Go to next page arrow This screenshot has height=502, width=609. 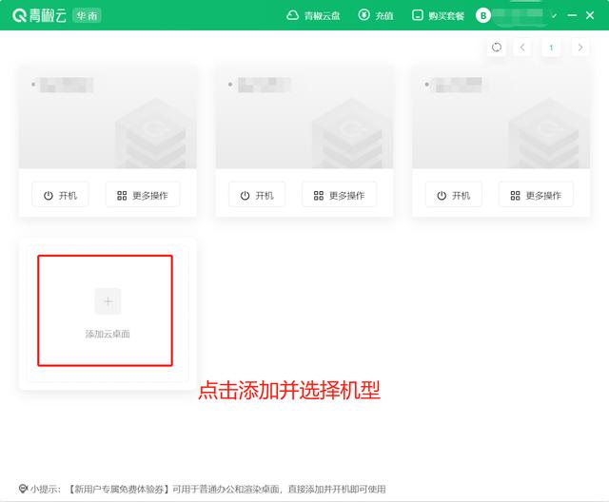pyautogui.click(x=580, y=48)
